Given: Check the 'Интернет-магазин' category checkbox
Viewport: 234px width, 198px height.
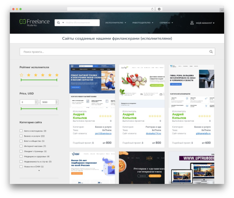Looking at the screenshot, I should coord(21,146).
